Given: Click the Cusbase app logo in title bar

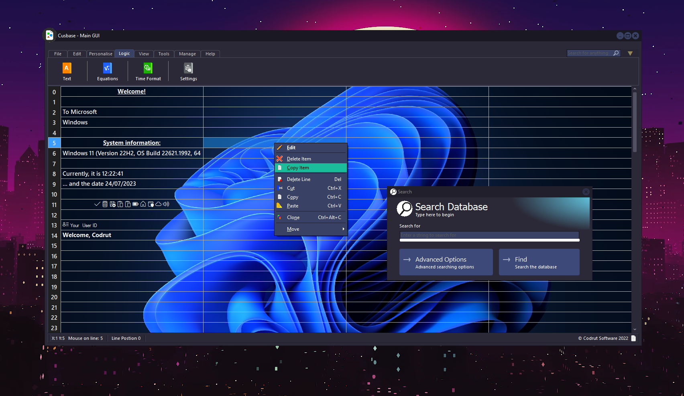Looking at the screenshot, I should [x=49, y=35].
